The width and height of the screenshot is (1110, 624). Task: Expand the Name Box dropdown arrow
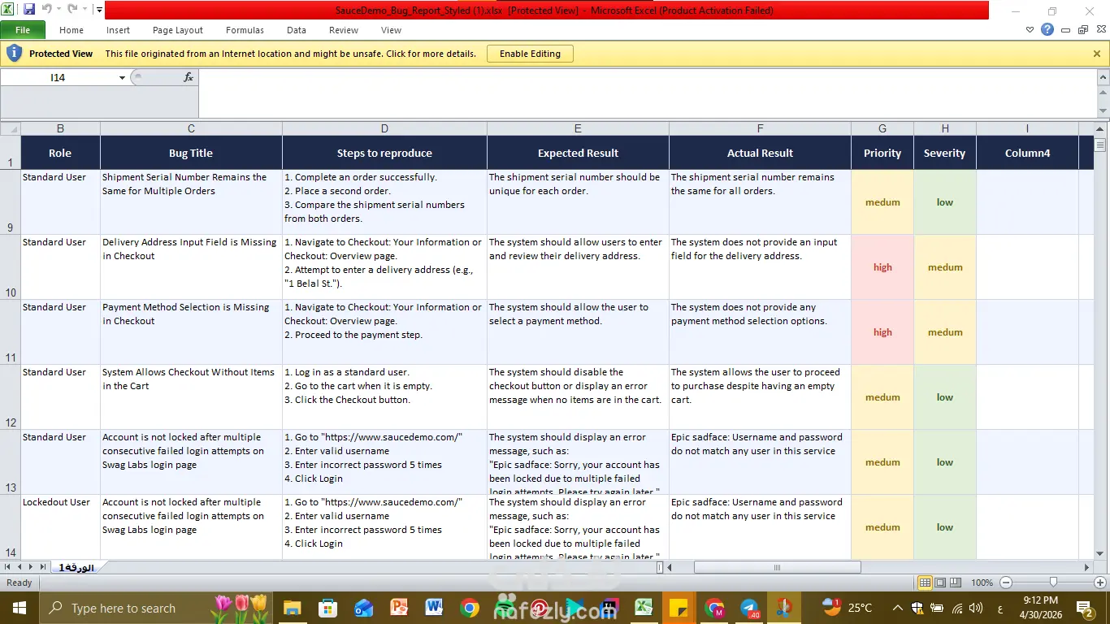(122, 78)
